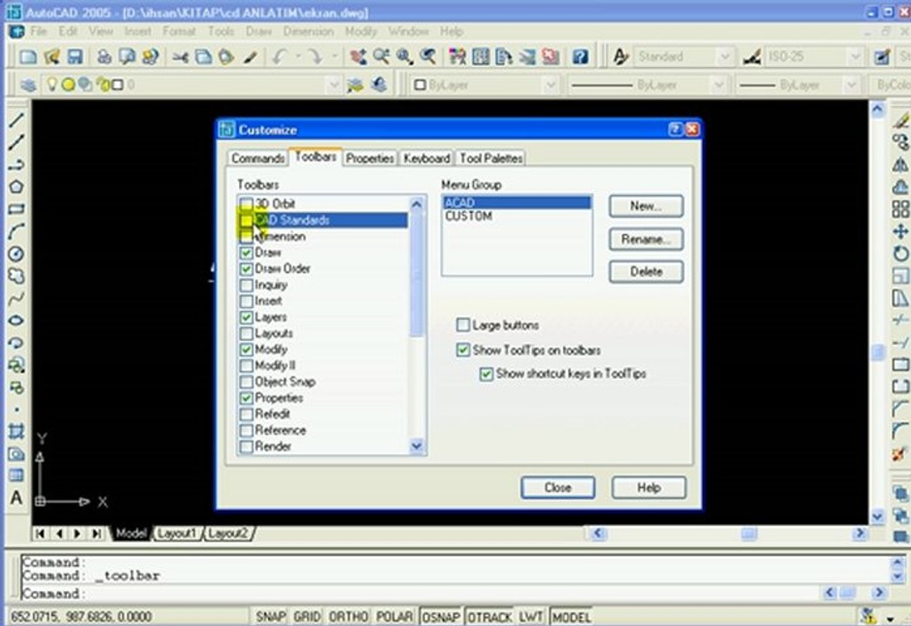Select the Line tool in Draw toolbar
Screen dimensions: 911x626
coord(17,120)
